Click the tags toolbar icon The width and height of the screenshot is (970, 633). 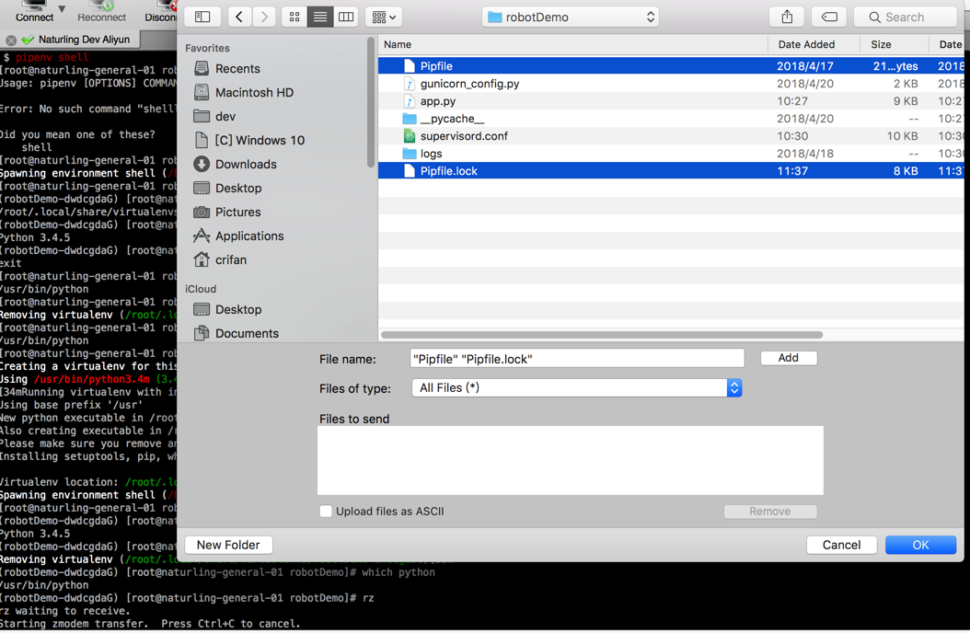tap(829, 17)
